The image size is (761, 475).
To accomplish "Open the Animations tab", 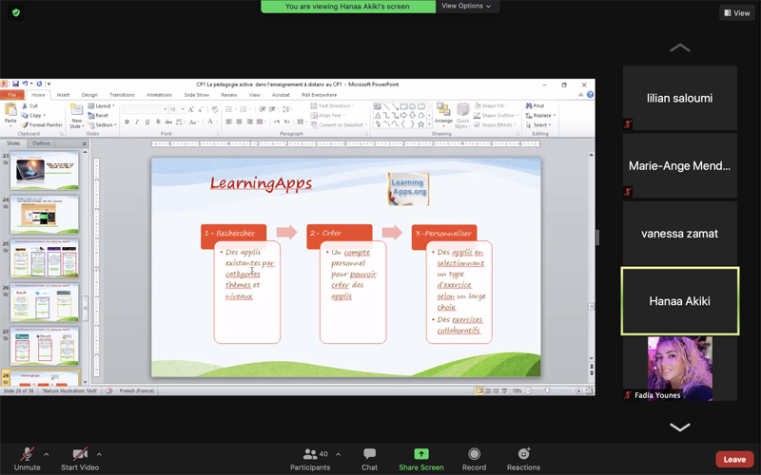I will point(159,95).
